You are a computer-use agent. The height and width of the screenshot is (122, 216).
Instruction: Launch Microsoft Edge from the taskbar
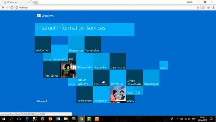(27, 119)
